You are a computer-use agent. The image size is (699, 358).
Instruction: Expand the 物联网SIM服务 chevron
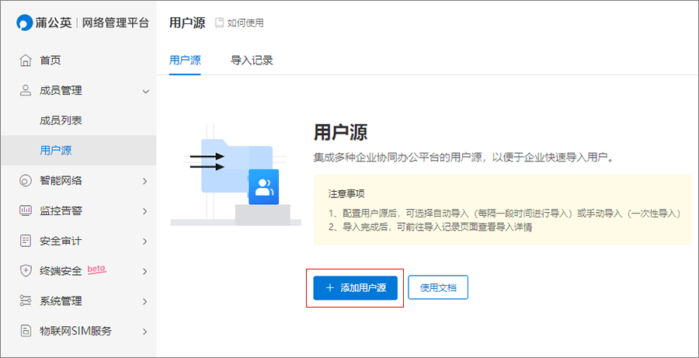point(145,332)
